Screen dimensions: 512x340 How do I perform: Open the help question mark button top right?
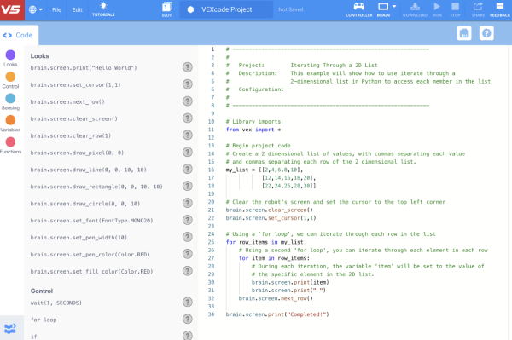(486, 33)
